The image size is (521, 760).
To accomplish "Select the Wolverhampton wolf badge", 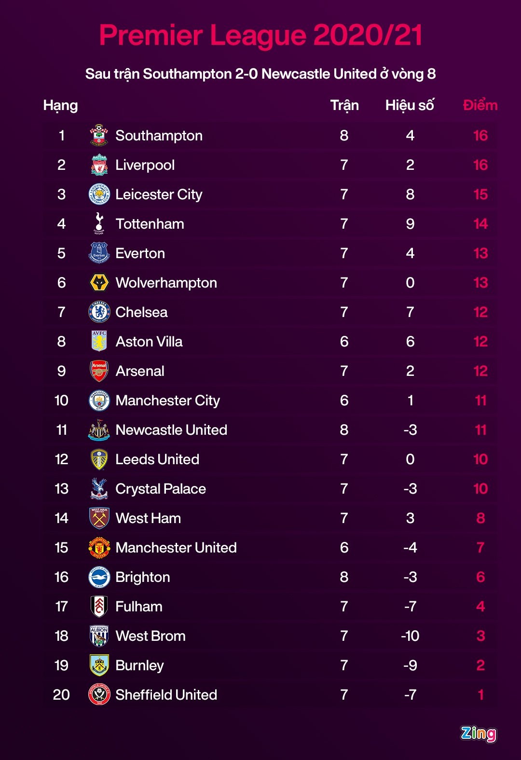I will [x=99, y=283].
